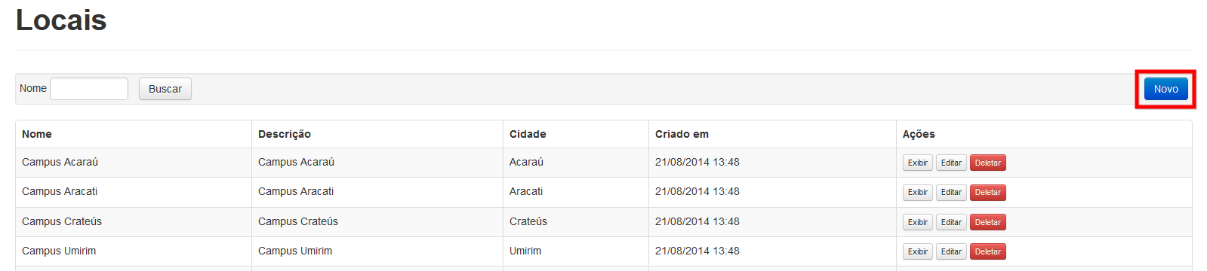Delete the Campus Aracati entry
This screenshot has height=271, width=1207.
tap(987, 193)
